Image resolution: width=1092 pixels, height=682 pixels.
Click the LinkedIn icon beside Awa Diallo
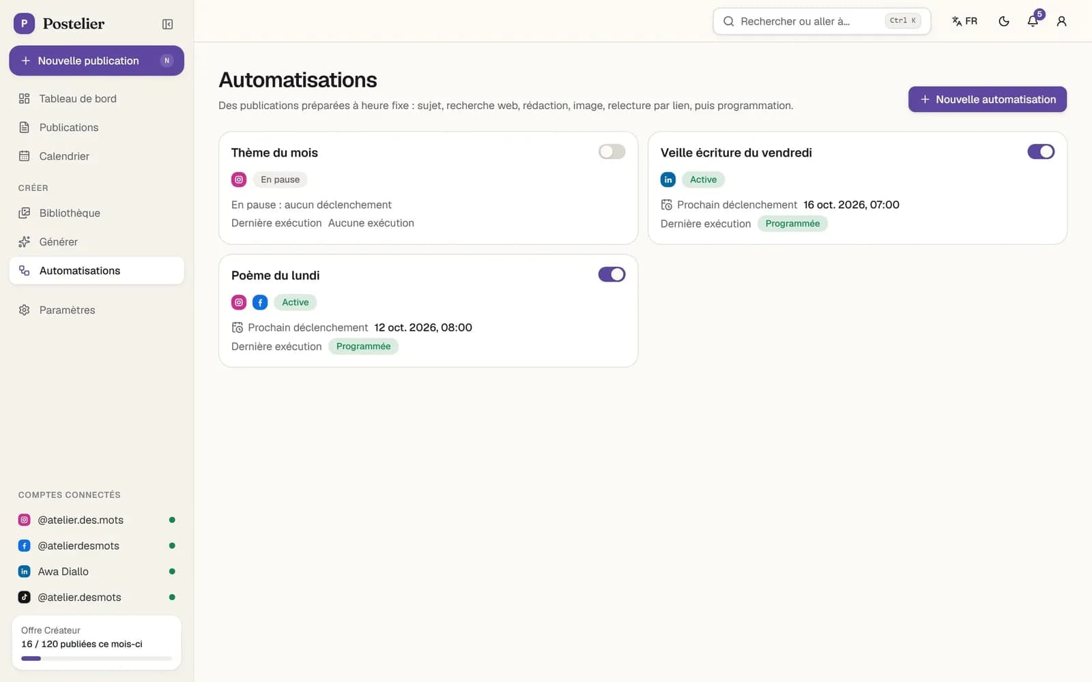pyautogui.click(x=25, y=572)
